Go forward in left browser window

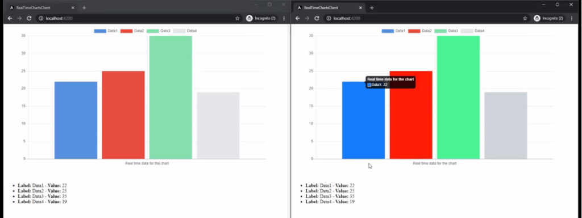pos(19,18)
